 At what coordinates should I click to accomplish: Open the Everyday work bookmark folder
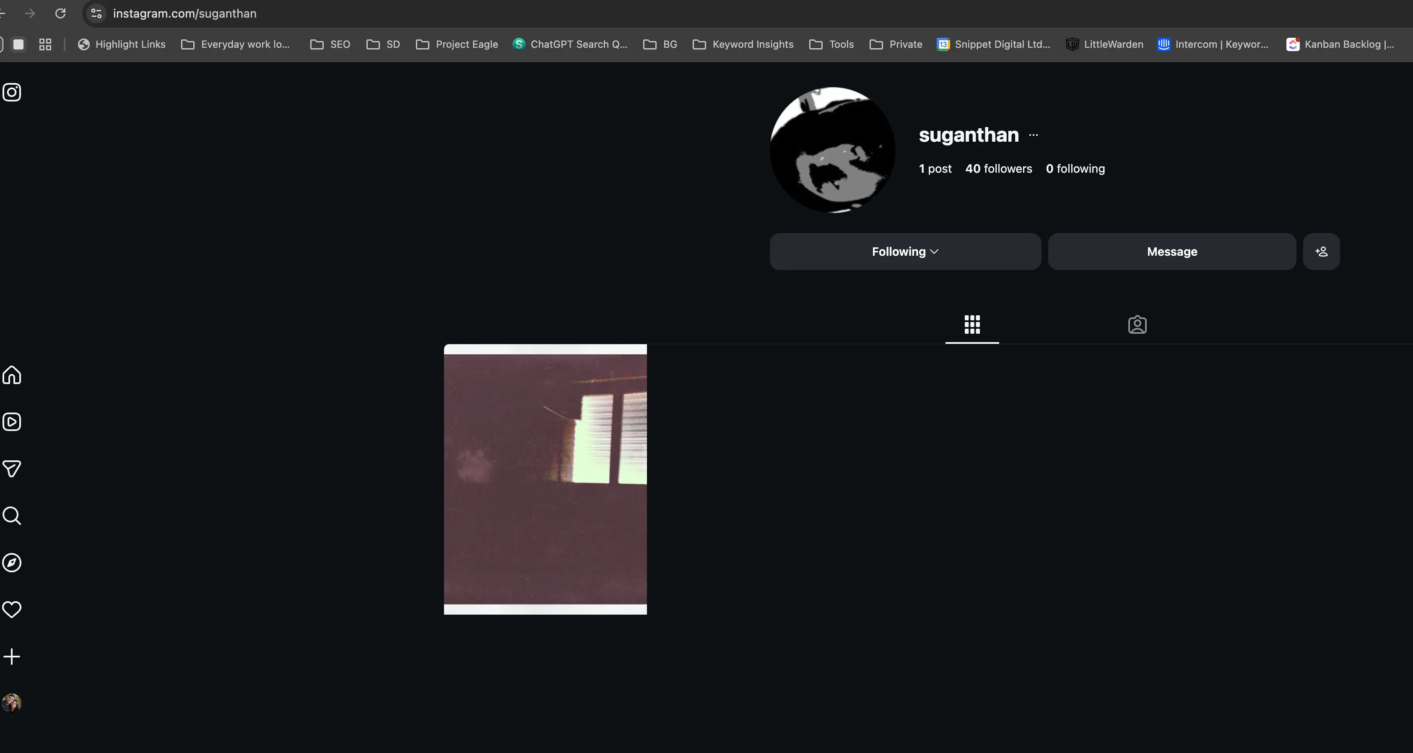(236, 44)
